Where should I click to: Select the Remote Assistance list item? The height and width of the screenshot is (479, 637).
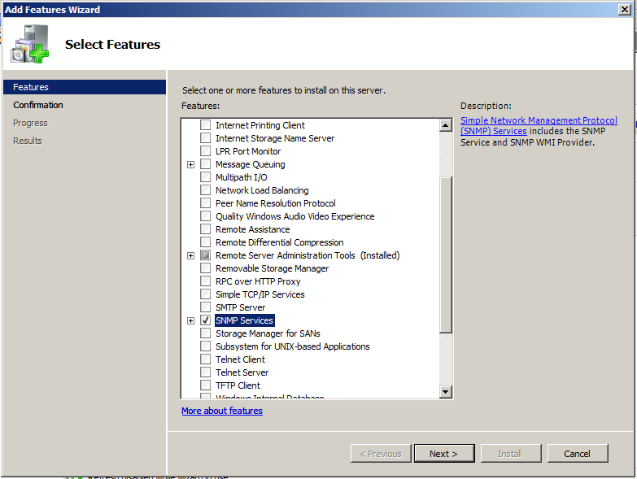tap(253, 229)
